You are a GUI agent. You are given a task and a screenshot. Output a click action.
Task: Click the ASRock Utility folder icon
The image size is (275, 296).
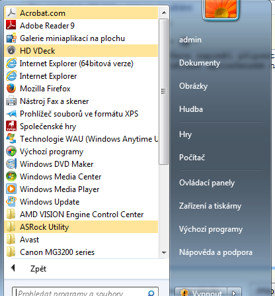[x=11, y=227]
